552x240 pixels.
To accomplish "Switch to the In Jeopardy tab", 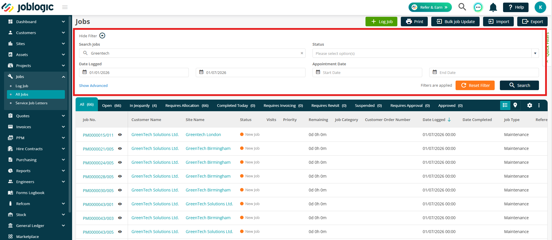I will coord(143,106).
